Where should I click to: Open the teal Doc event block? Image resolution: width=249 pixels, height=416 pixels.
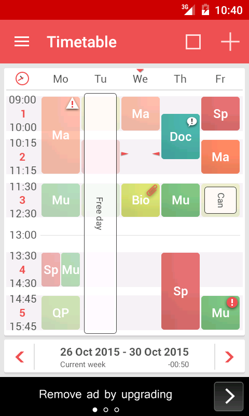click(181, 137)
